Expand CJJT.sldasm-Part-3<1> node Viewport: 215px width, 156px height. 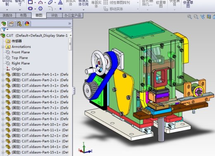pos(3,86)
